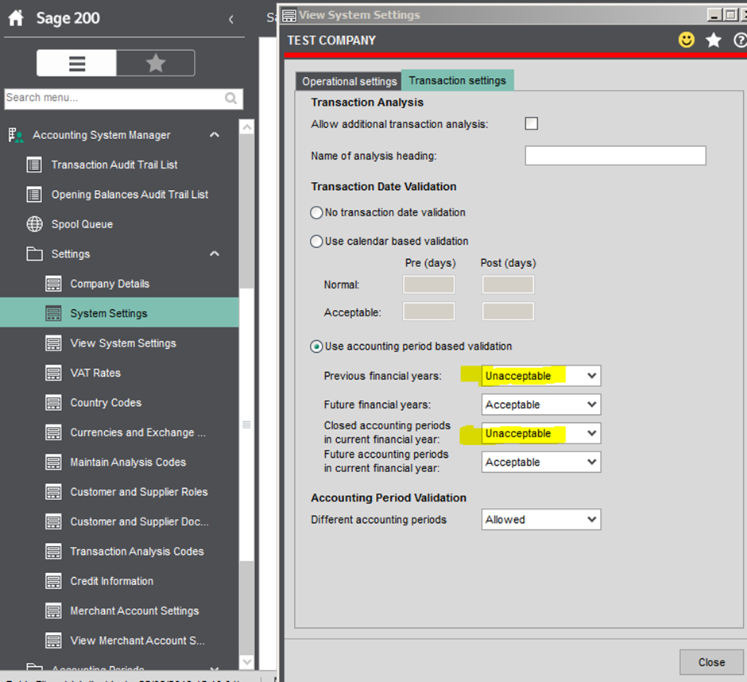Add to favourites with the star icon

pos(713,40)
